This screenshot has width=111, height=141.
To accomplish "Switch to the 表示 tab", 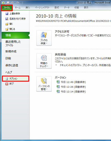I will coord(86,8).
